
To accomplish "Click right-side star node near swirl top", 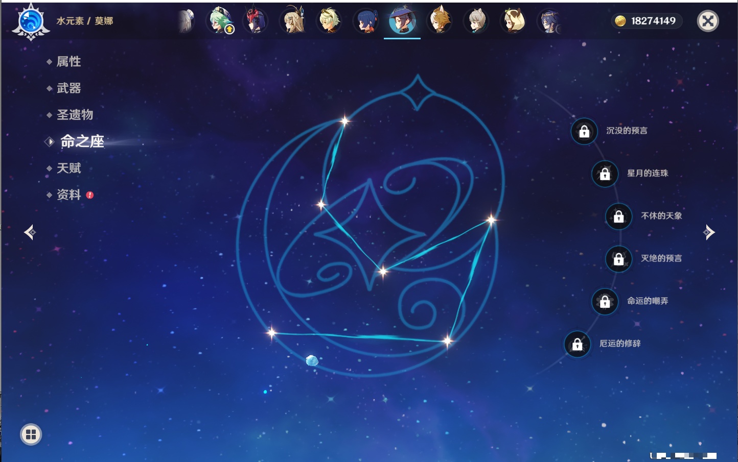I will [491, 220].
